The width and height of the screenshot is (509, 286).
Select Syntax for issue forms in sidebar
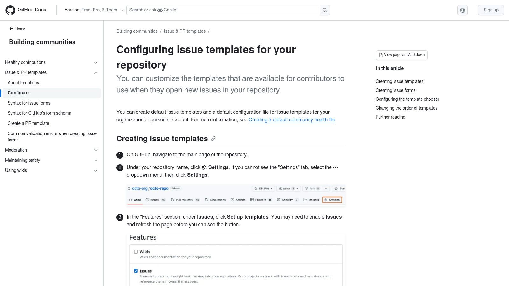(29, 103)
